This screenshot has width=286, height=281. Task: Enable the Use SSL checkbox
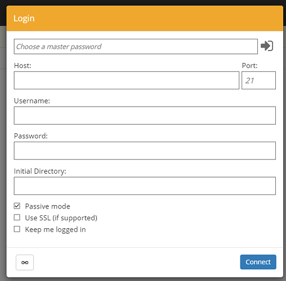17,217
